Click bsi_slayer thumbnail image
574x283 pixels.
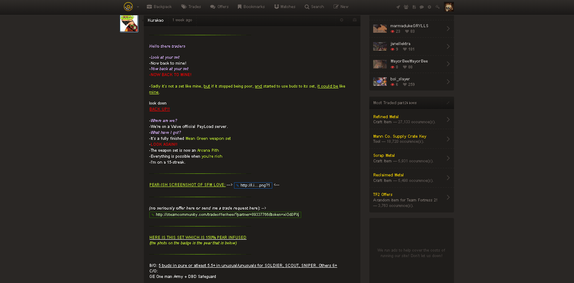[x=380, y=82]
